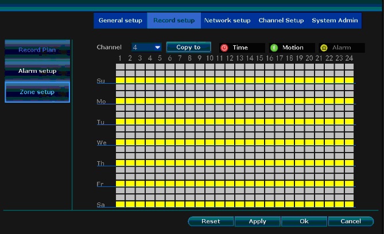This screenshot has width=384, height=234.
Task: Cancel the record setup changes
Action: tap(350, 221)
